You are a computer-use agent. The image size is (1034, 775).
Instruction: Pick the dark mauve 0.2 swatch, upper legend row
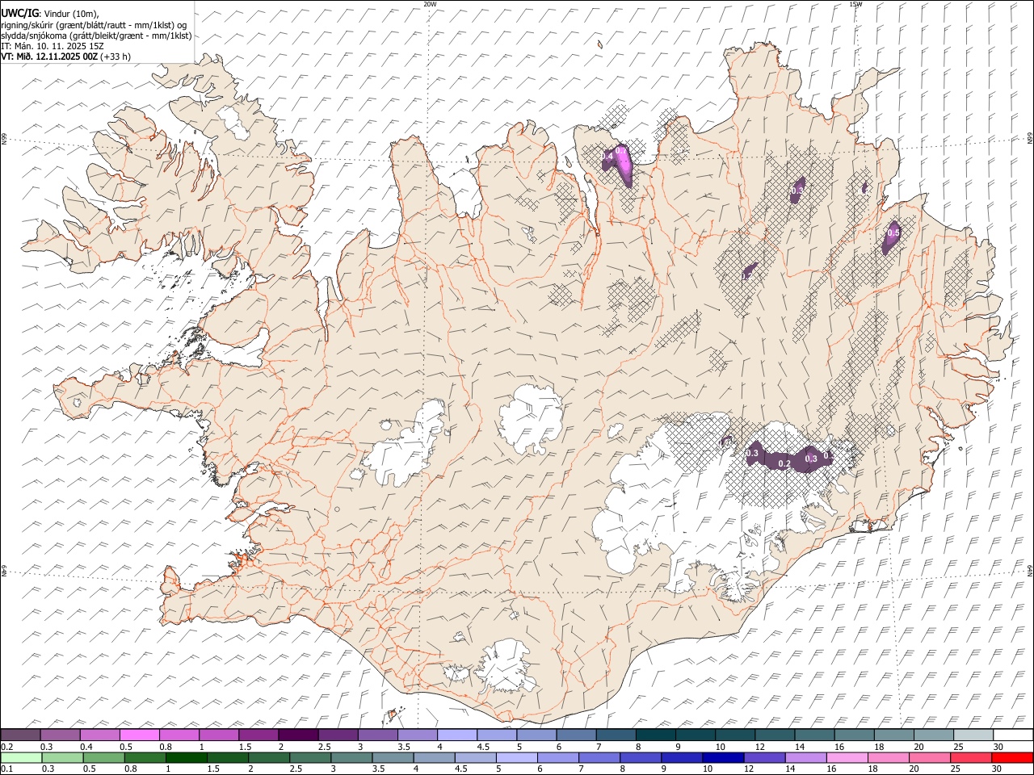(x=20, y=735)
